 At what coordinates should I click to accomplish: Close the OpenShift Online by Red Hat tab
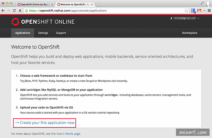click(x=52, y=5)
